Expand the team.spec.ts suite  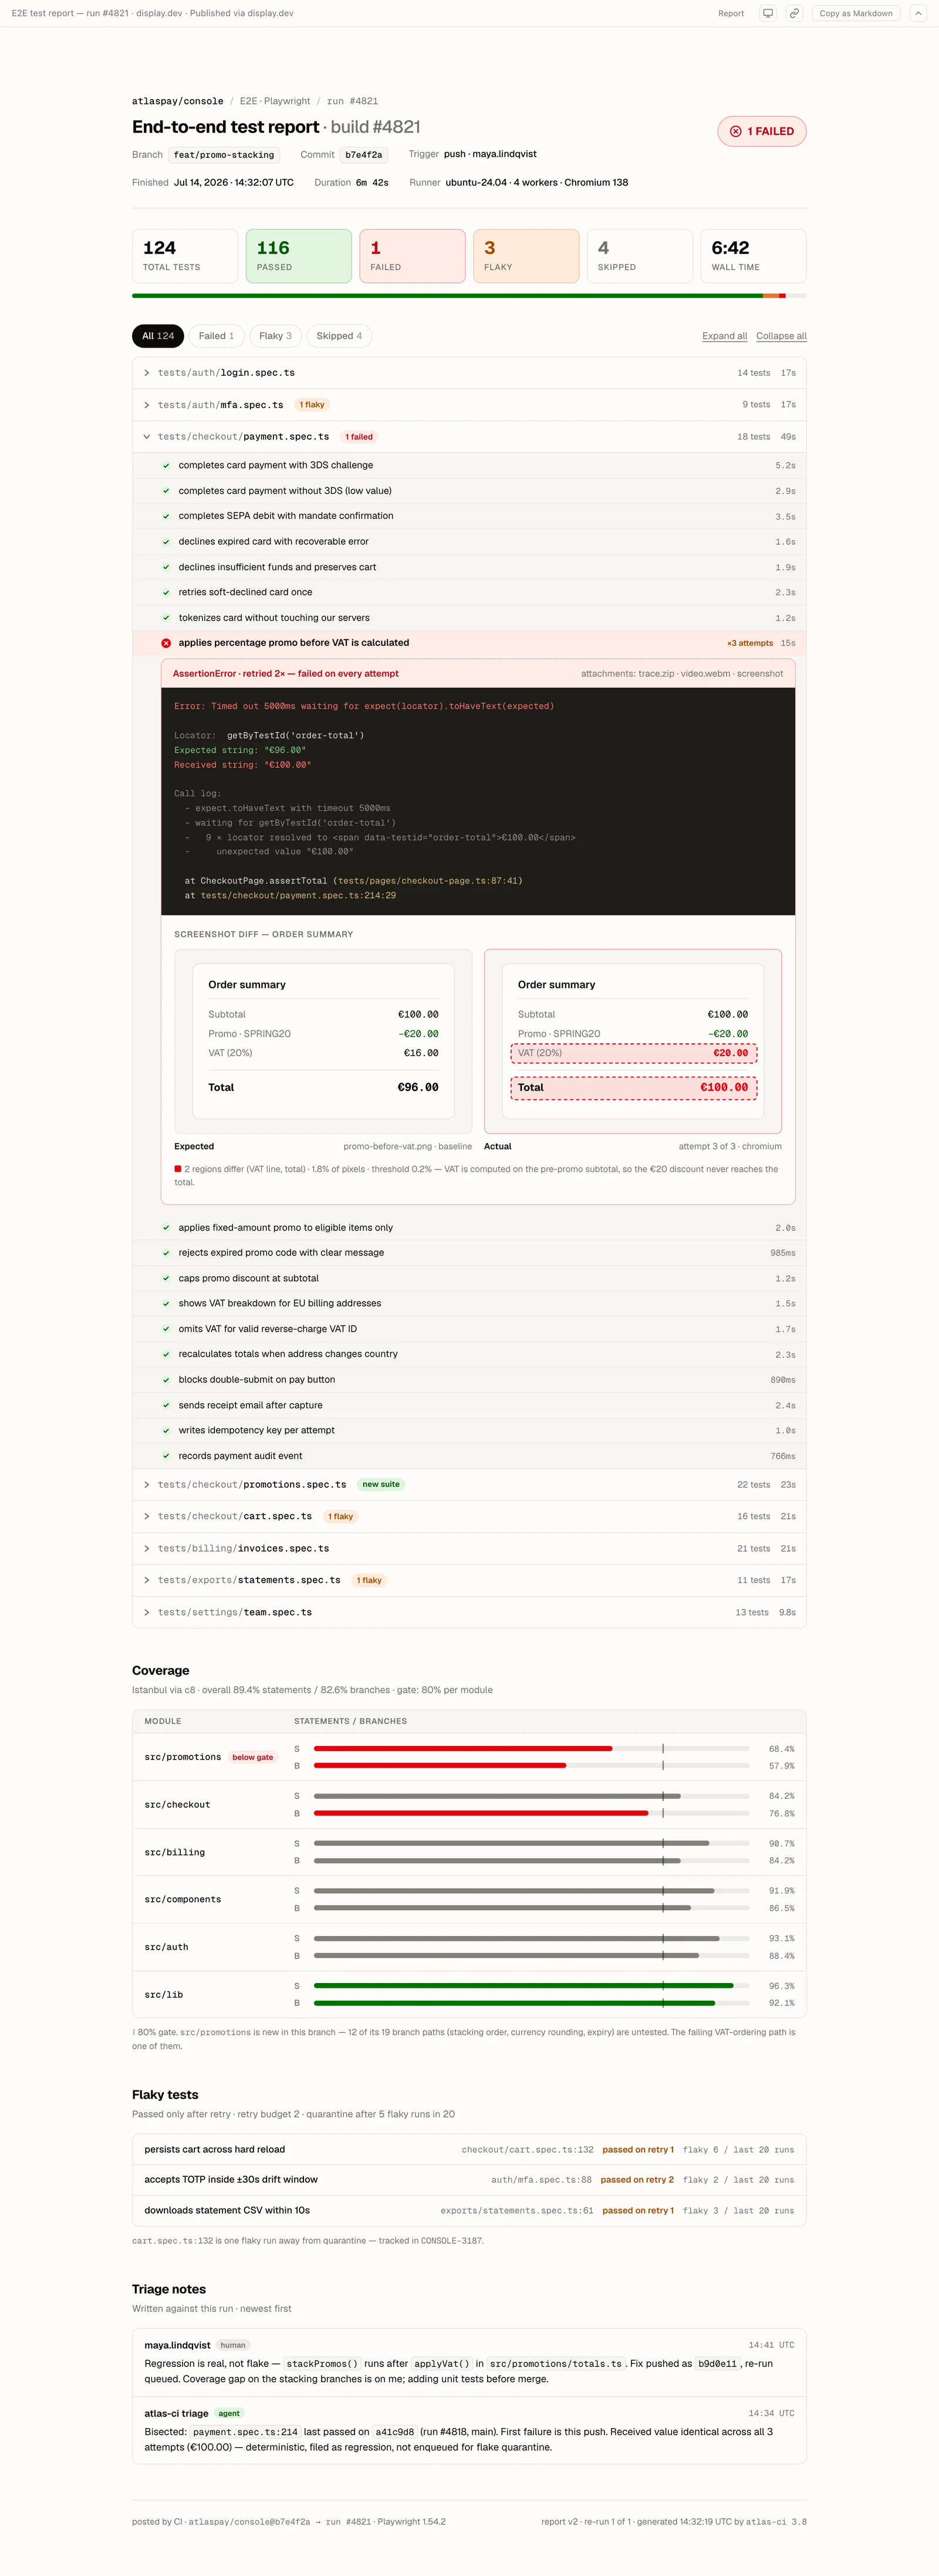(469, 1613)
